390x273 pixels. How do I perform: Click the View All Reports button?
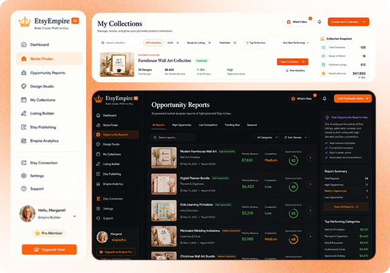pyautogui.click(x=346, y=207)
